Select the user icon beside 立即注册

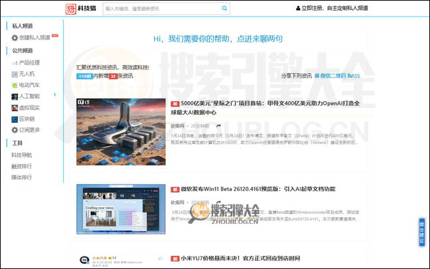298,8
